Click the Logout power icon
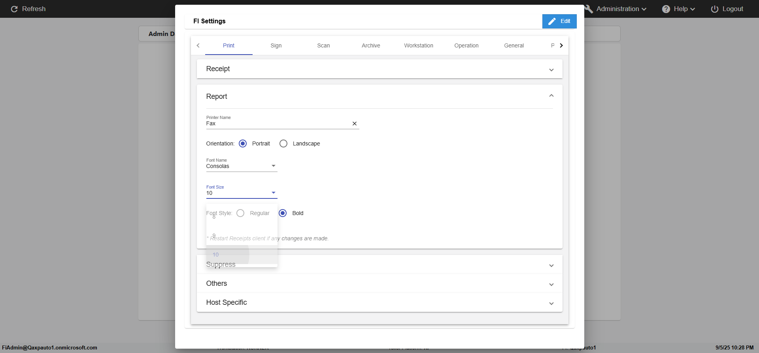The image size is (759, 353). 715,9
